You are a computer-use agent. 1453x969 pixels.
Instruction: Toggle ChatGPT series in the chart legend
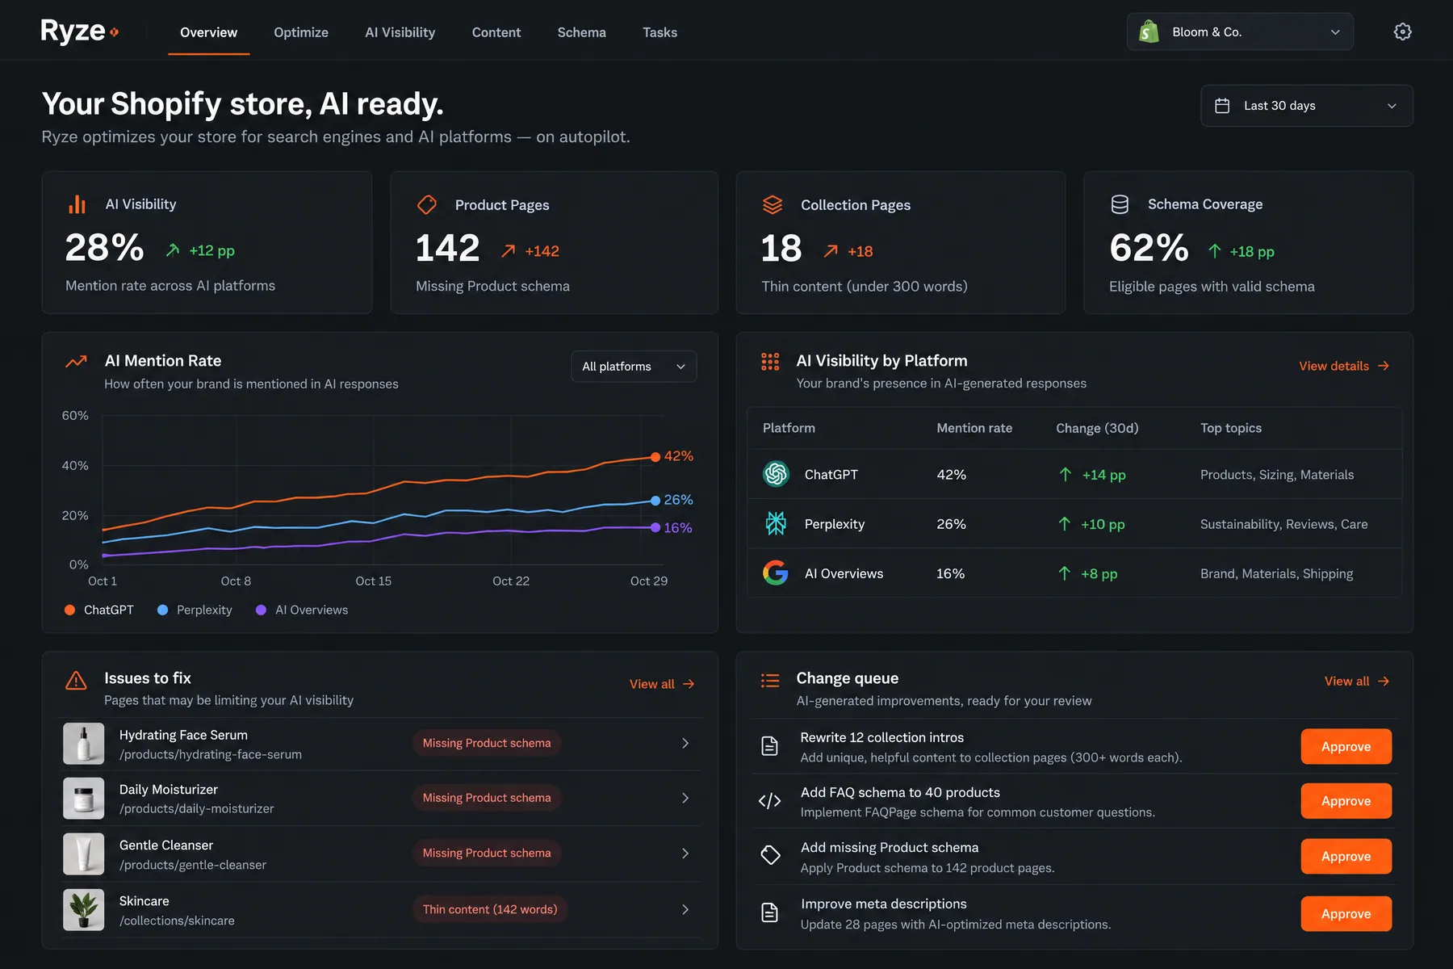coord(99,610)
